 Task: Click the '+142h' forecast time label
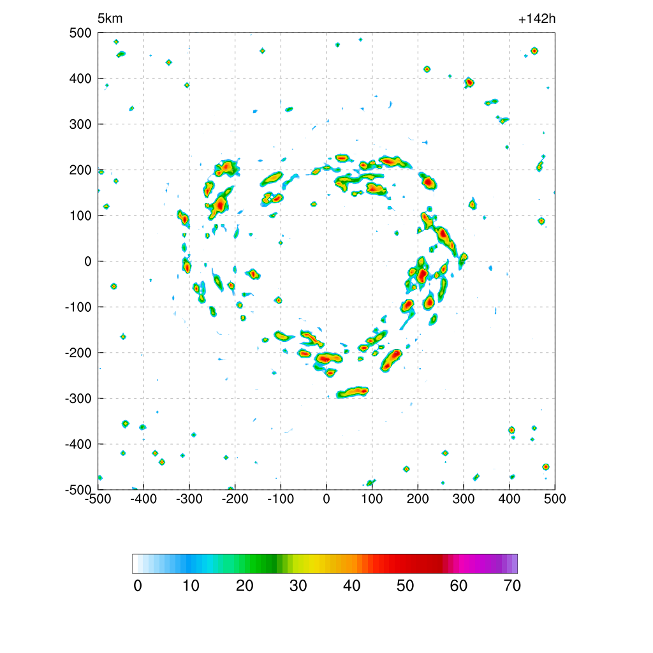pyautogui.click(x=537, y=18)
